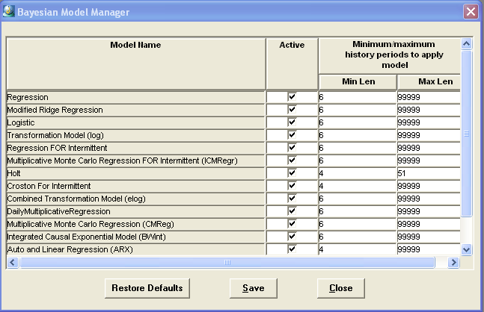Click the Model Name column header
Screen dimensions: 484x312
[136, 64]
